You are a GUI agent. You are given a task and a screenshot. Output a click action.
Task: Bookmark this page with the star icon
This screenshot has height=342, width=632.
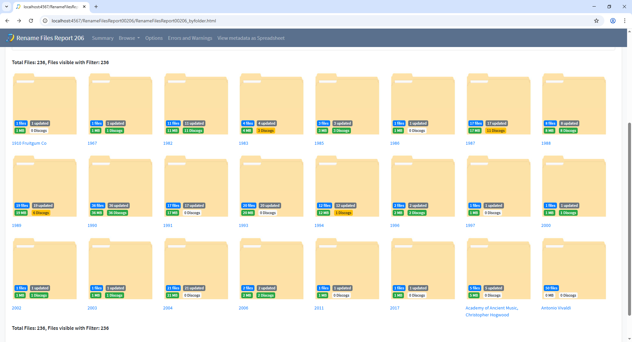596,21
